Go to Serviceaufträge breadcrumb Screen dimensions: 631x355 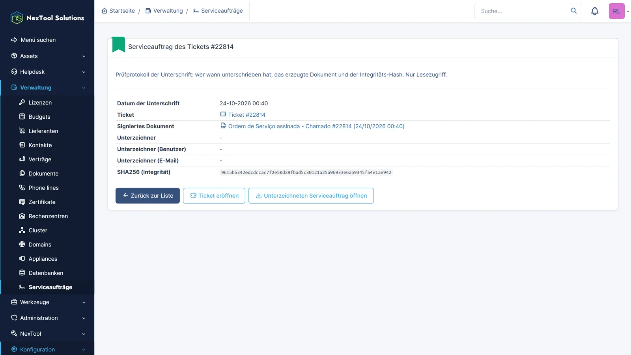point(218,11)
